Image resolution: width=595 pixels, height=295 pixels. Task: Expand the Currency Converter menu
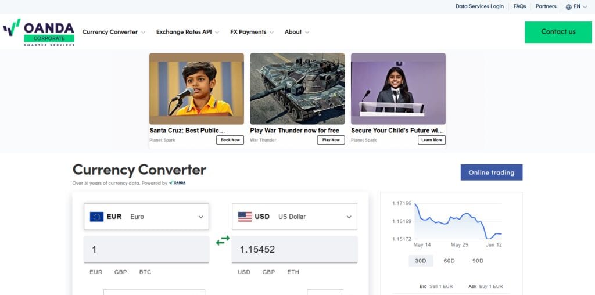coord(113,32)
